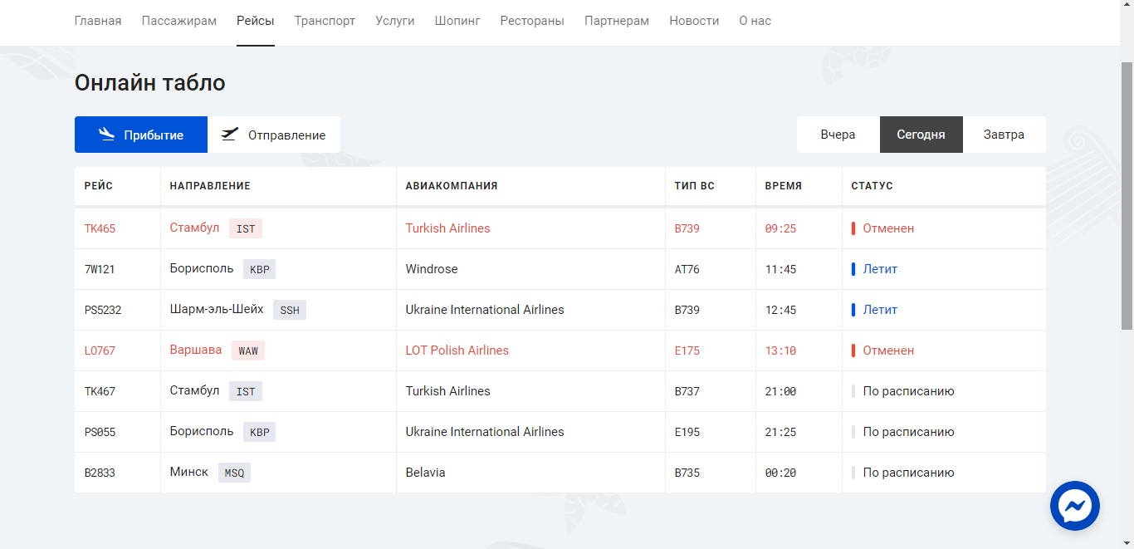Viewport: 1134px width, 549px height.
Task: Open the Партнерам menu item
Action: pyautogui.click(x=617, y=21)
